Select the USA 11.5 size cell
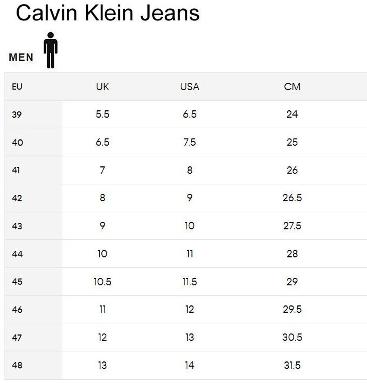 click(x=190, y=282)
